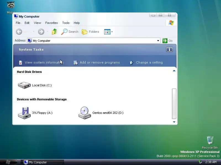Open the Edit menu
Image resolution: width=221 pixels, height=165 pixels.
click(27, 23)
